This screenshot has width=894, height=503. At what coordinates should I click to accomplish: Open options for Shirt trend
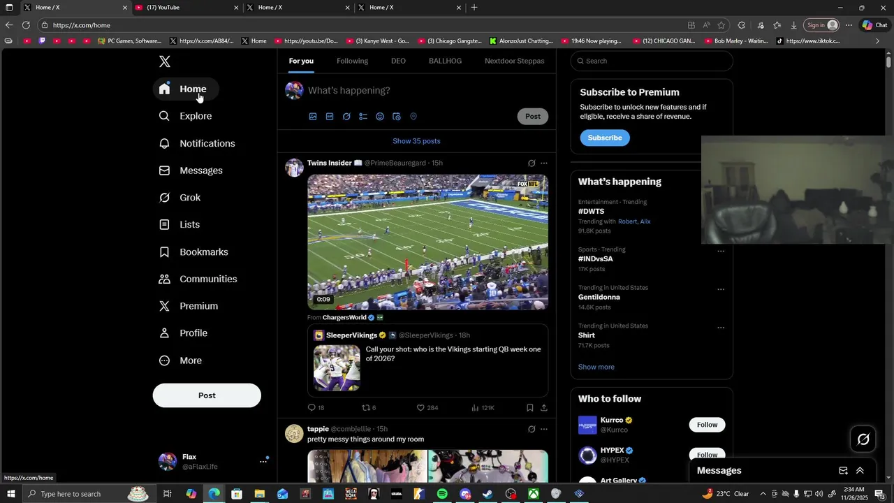721,328
